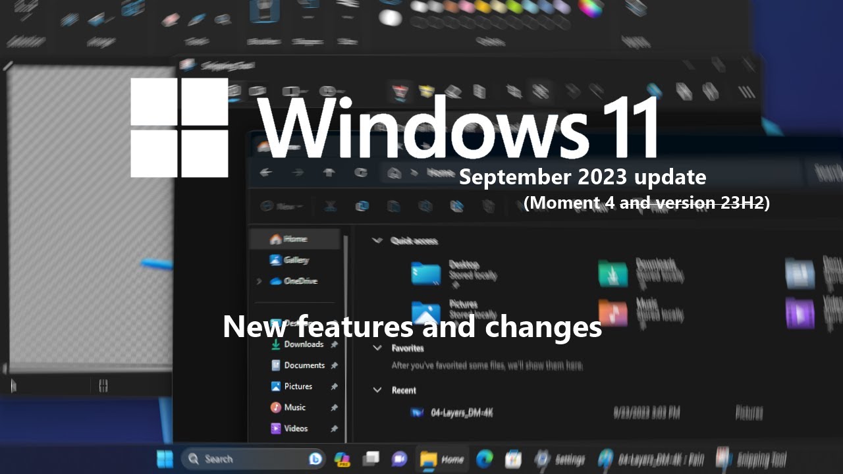Switch to Snipping Tool taskbar button
The height and width of the screenshot is (474, 843).
(751, 459)
